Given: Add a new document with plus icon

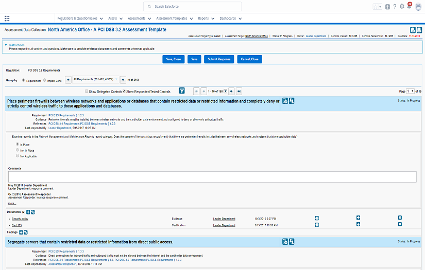Looking at the screenshot, I should [28, 212].
